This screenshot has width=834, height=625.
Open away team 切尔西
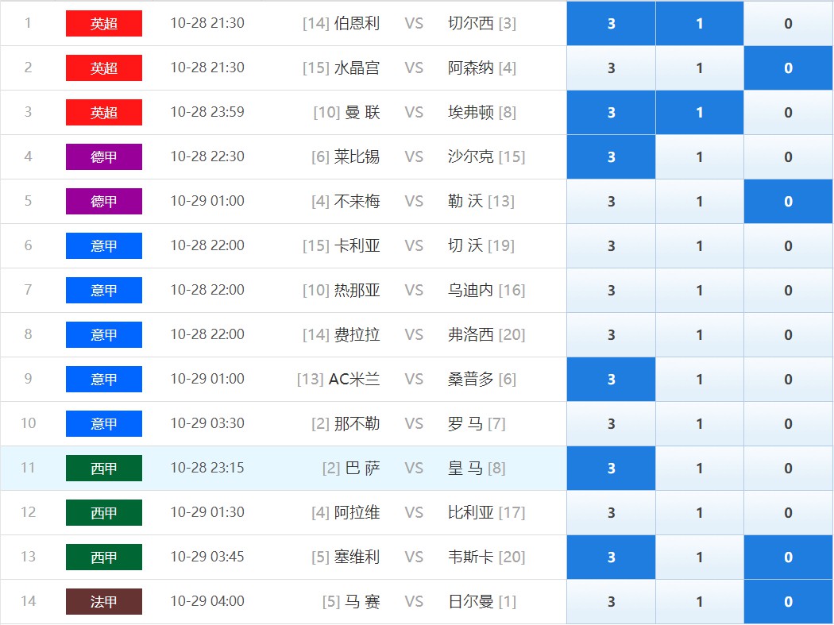[471, 23]
